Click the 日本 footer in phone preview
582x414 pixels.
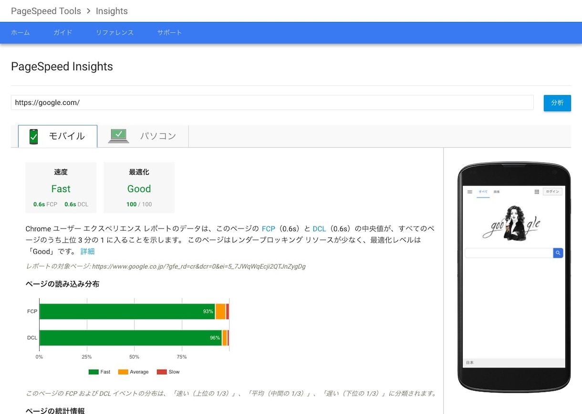[470, 363]
